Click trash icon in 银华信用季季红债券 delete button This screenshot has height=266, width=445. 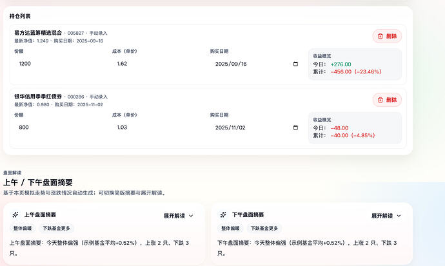tap(381, 100)
